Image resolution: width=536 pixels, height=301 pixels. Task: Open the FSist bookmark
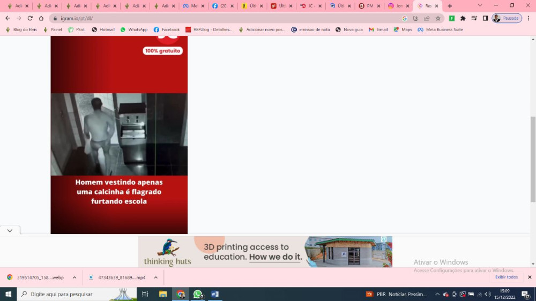[x=76, y=29]
